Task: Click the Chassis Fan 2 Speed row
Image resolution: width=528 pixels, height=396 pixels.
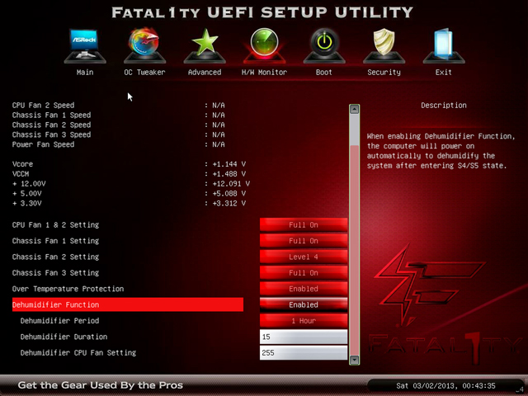Action: pyautogui.click(x=119, y=125)
